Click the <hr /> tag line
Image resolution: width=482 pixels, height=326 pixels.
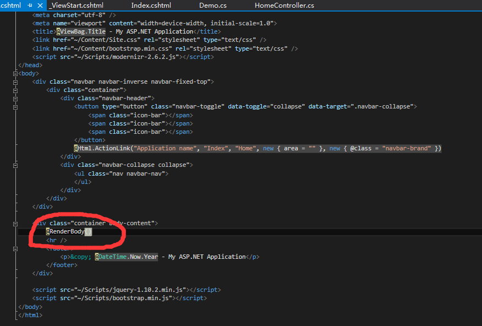57,240
